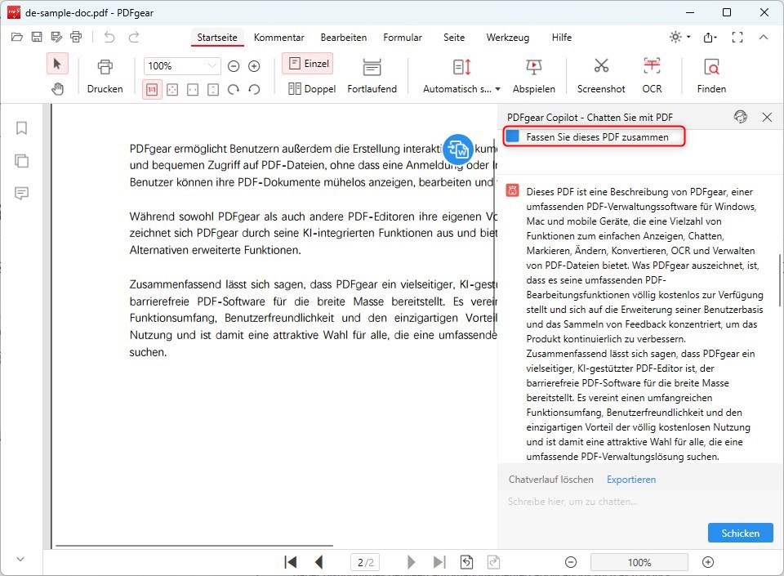
Task: Zoom out with the minus circle in ribbon
Action: pyautogui.click(x=234, y=66)
